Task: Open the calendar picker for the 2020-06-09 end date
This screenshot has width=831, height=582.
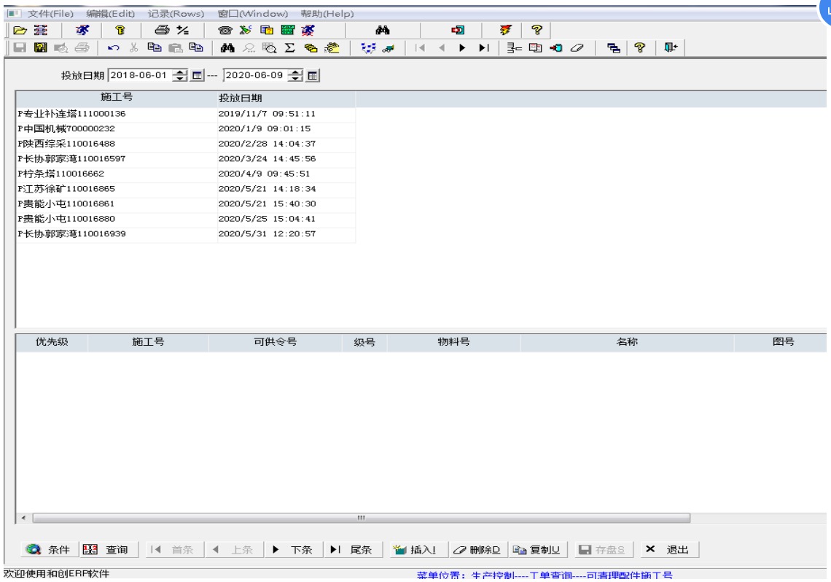Action: pos(313,75)
